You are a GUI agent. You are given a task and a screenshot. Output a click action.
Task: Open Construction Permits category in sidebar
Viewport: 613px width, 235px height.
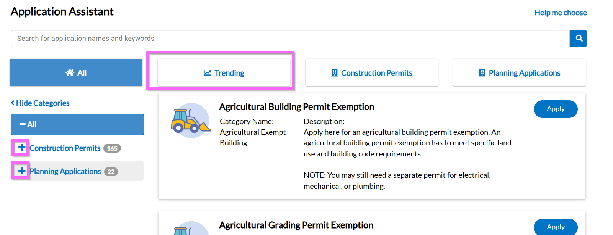pyautogui.click(x=65, y=148)
